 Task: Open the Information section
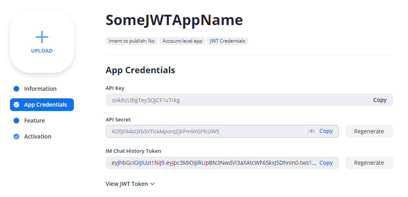(x=40, y=89)
